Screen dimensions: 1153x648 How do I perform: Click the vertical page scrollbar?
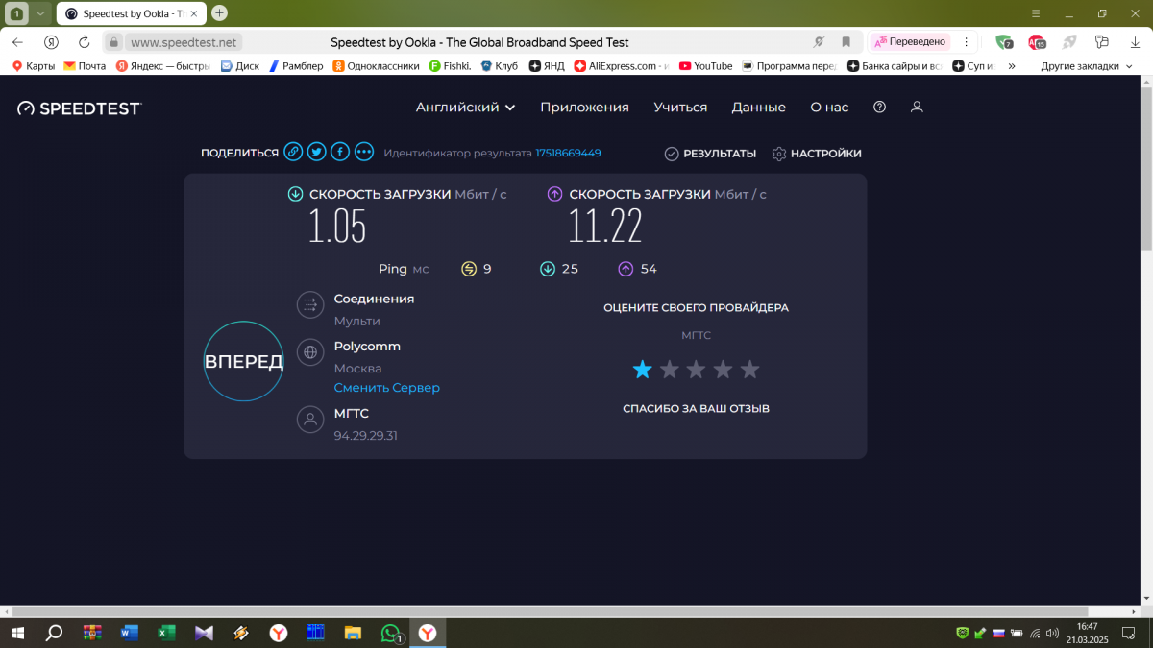[1146, 167]
